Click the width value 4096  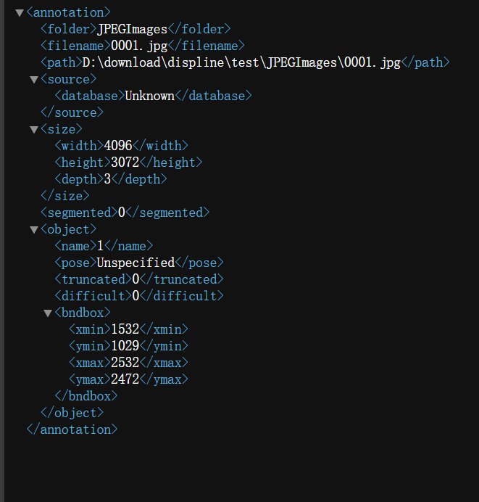[x=118, y=146]
